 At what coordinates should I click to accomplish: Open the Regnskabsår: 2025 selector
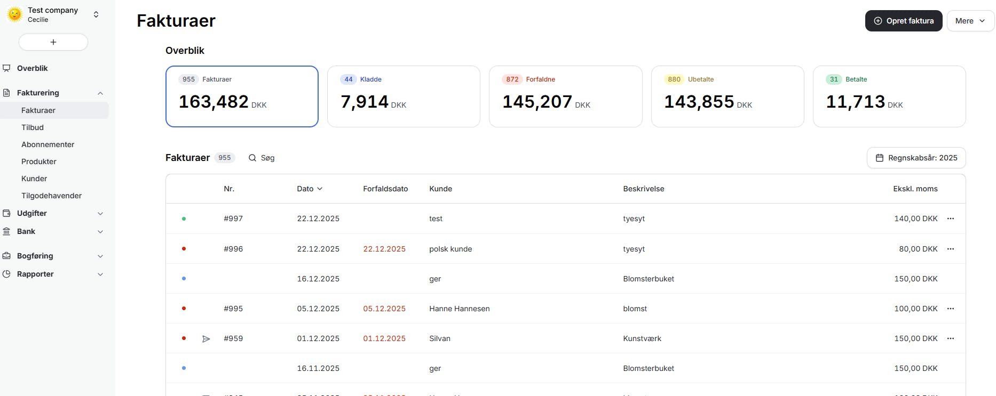tap(916, 158)
